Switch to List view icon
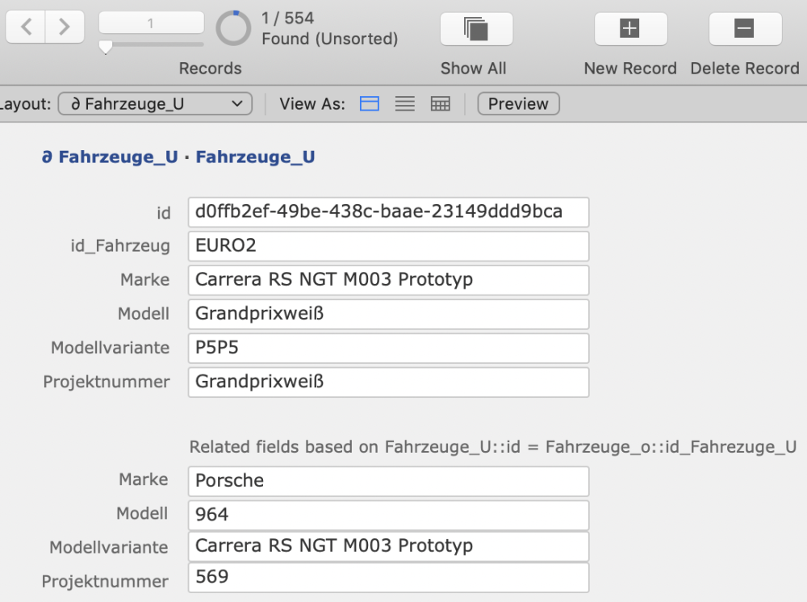The height and width of the screenshot is (602, 807). click(x=405, y=104)
